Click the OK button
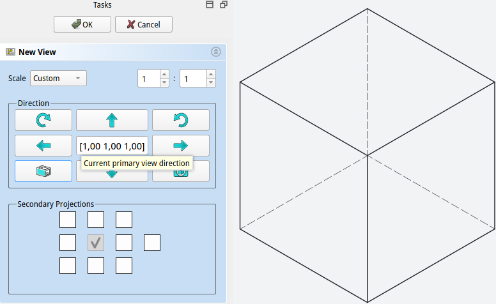The width and height of the screenshot is (496, 304). pyautogui.click(x=82, y=24)
